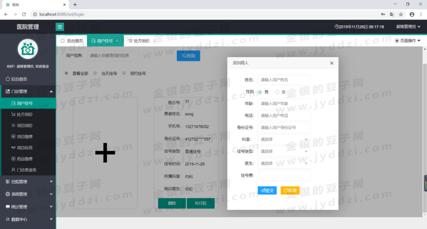Click the site info icon in address bar
427x229 pixels.
(x=35, y=14)
